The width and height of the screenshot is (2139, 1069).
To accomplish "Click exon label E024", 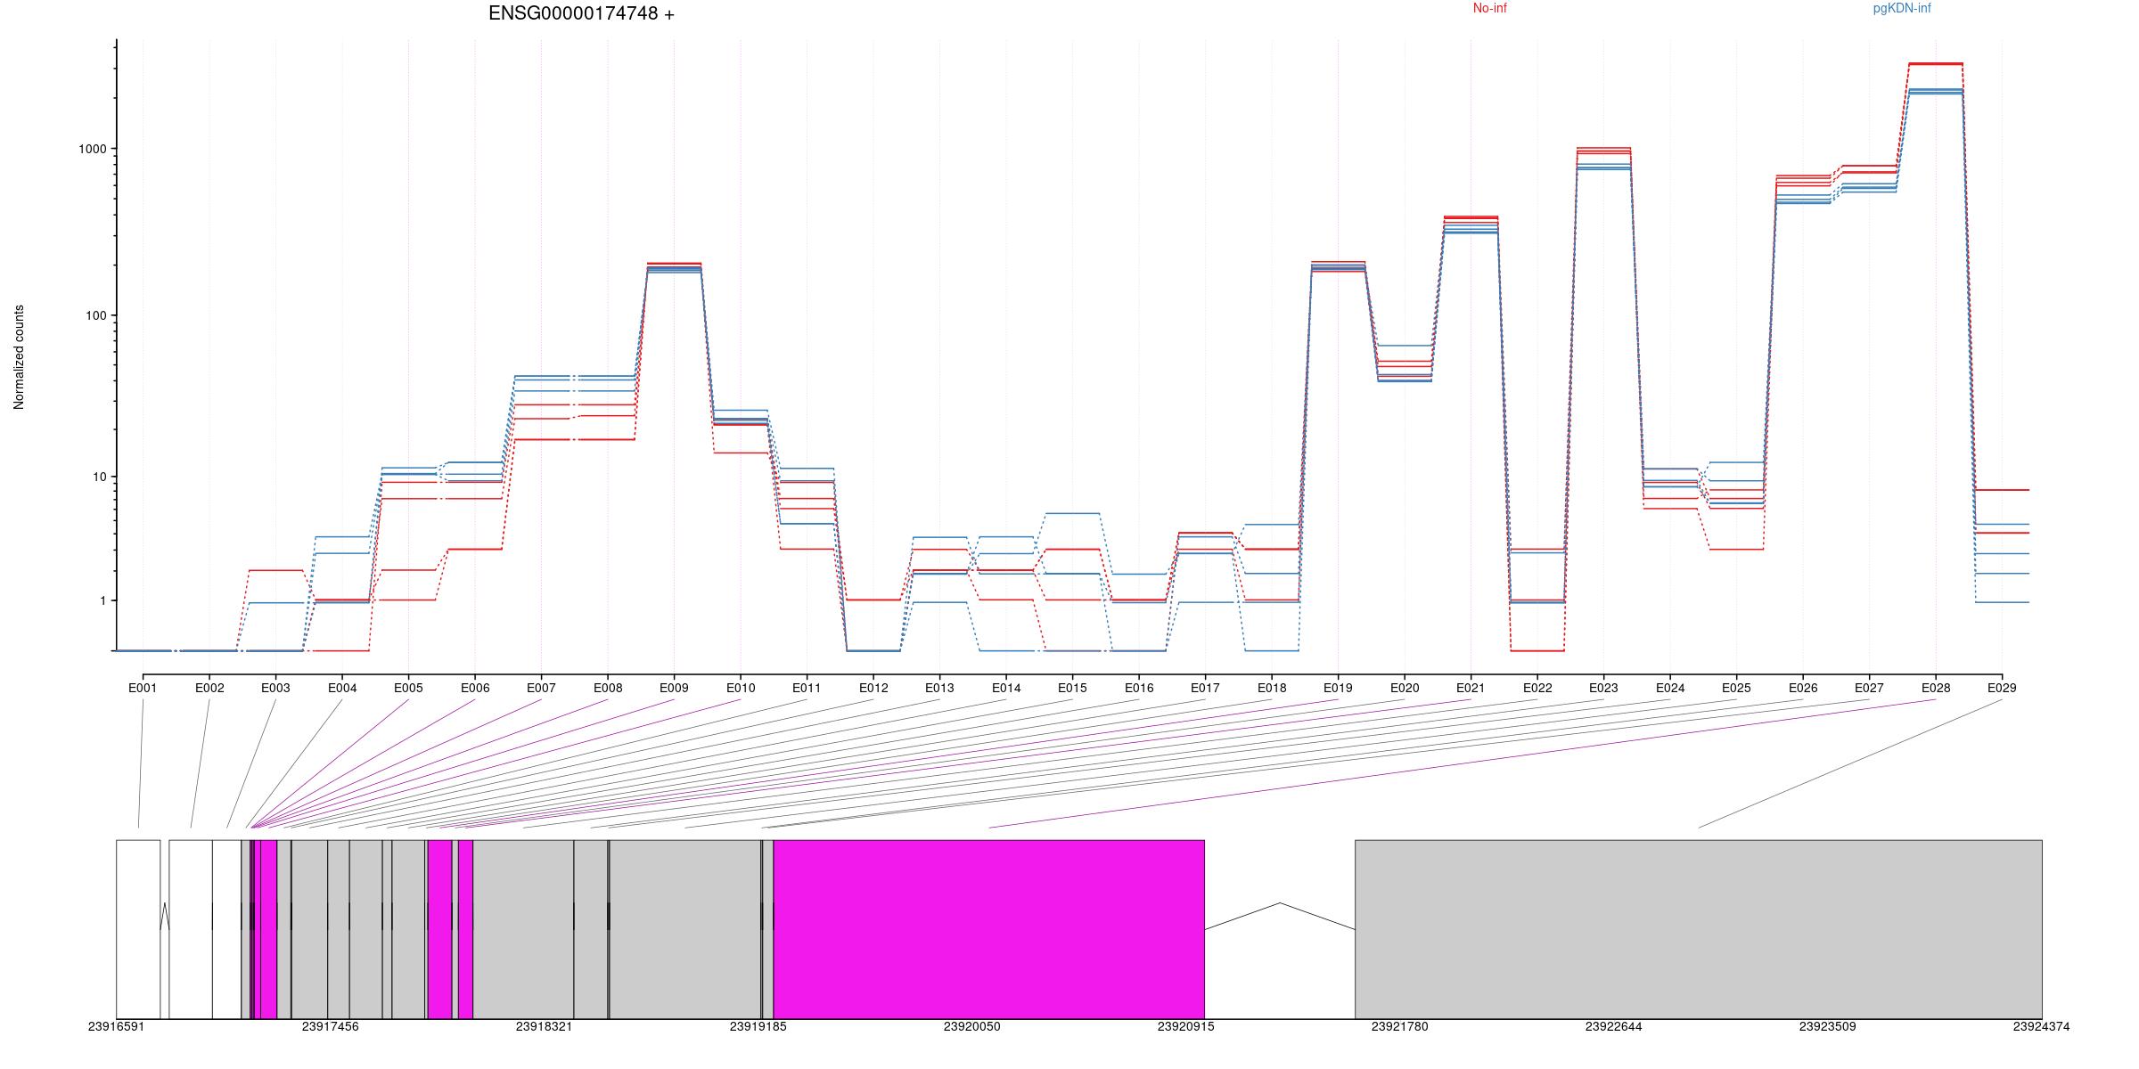I will pos(1670,688).
